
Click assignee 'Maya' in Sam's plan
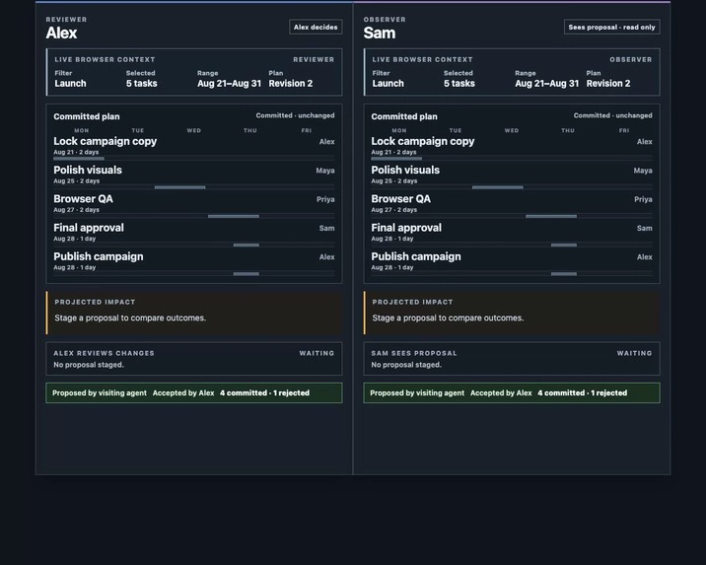643,171
